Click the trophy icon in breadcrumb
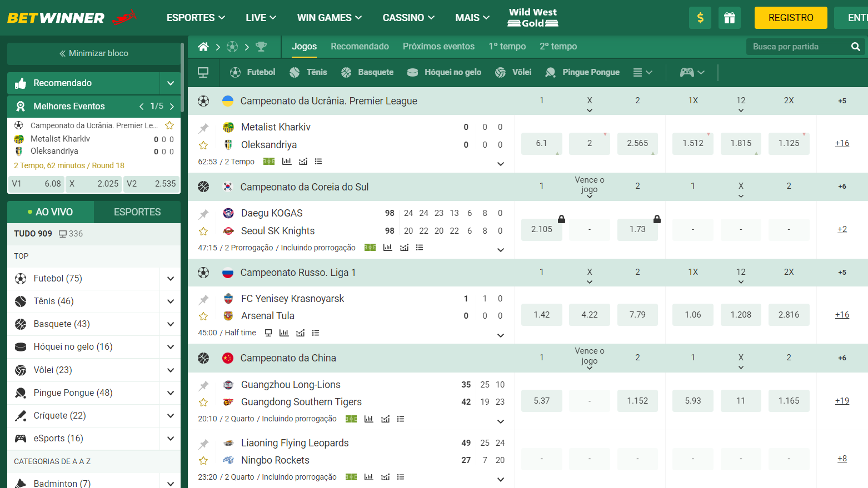 261,47
